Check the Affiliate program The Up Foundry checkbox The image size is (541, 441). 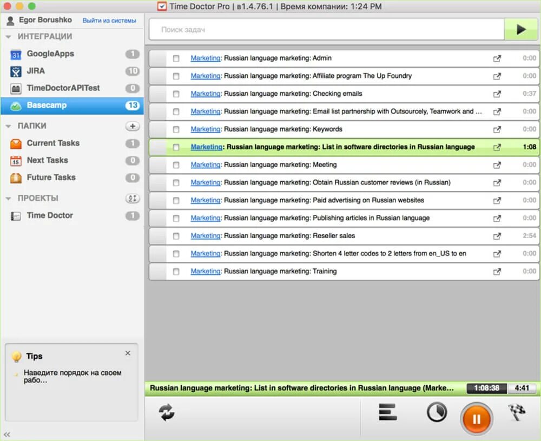click(176, 76)
